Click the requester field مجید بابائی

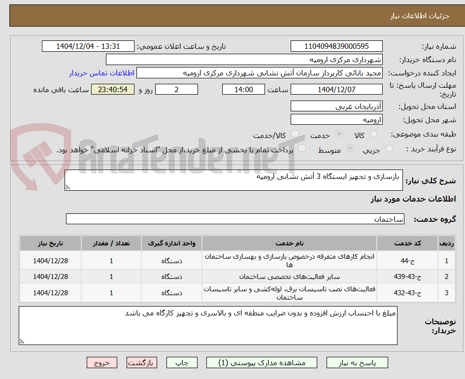(260, 73)
